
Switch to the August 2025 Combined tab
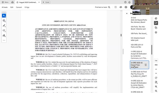tap(28, 2)
